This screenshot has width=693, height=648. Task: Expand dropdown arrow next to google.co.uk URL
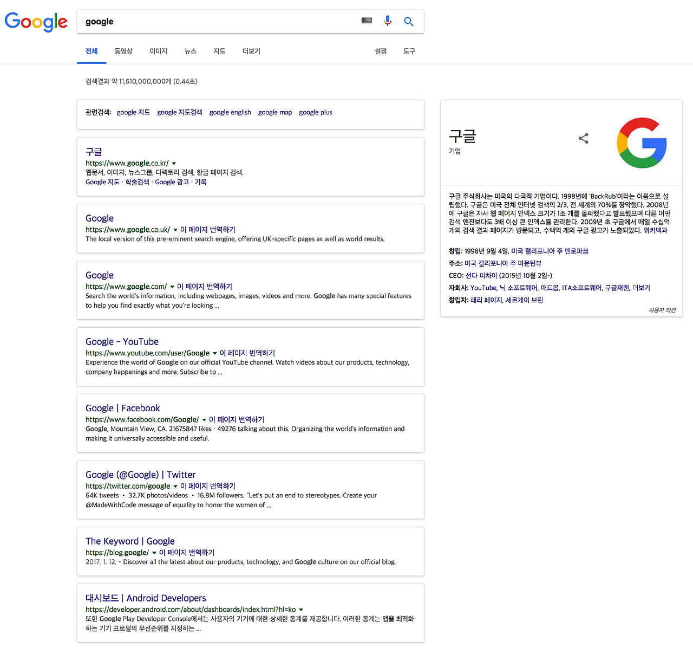[175, 230]
